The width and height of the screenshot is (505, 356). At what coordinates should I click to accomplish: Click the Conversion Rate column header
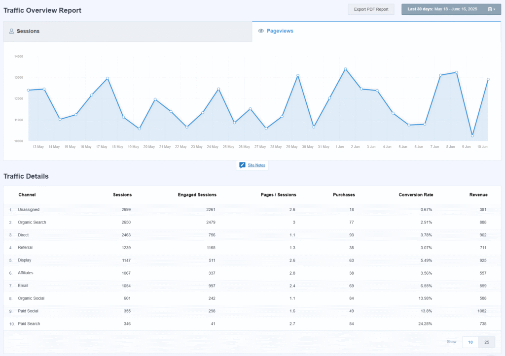tap(416, 194)
